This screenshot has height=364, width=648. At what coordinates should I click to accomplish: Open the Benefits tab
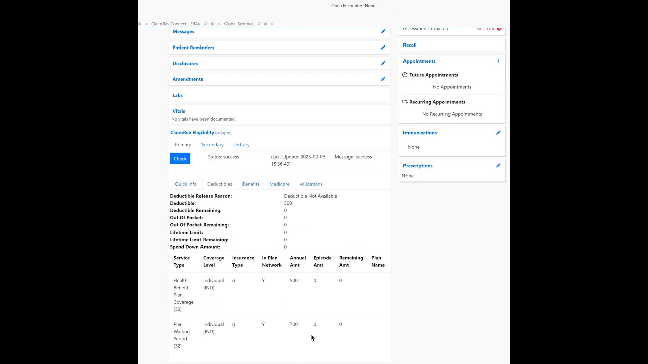point(251,184)
